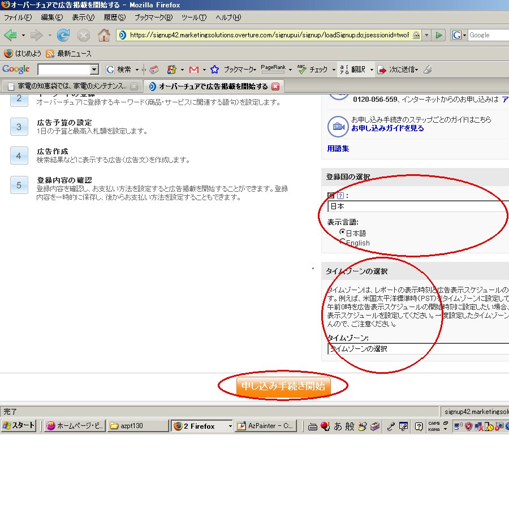The image size is (509, 509).
Task: Go to the Home page icon
Action: click(104, 35)
